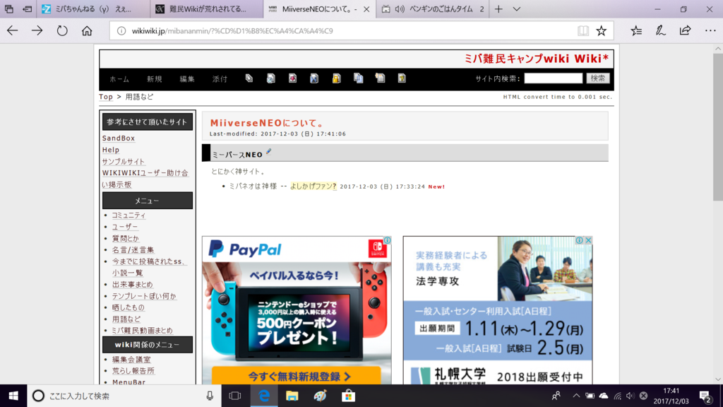Click the blue floppy-disk icon in wiki toolbar
The image size is (723, 407).
tap(314, 78)
